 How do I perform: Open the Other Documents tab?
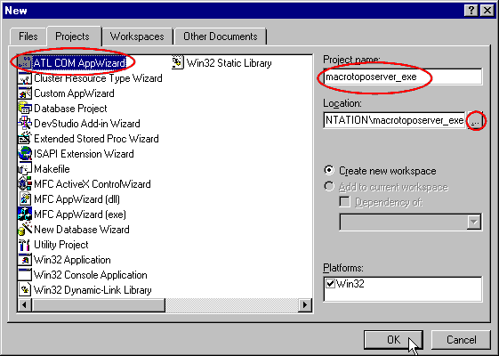tap(221, 36)
